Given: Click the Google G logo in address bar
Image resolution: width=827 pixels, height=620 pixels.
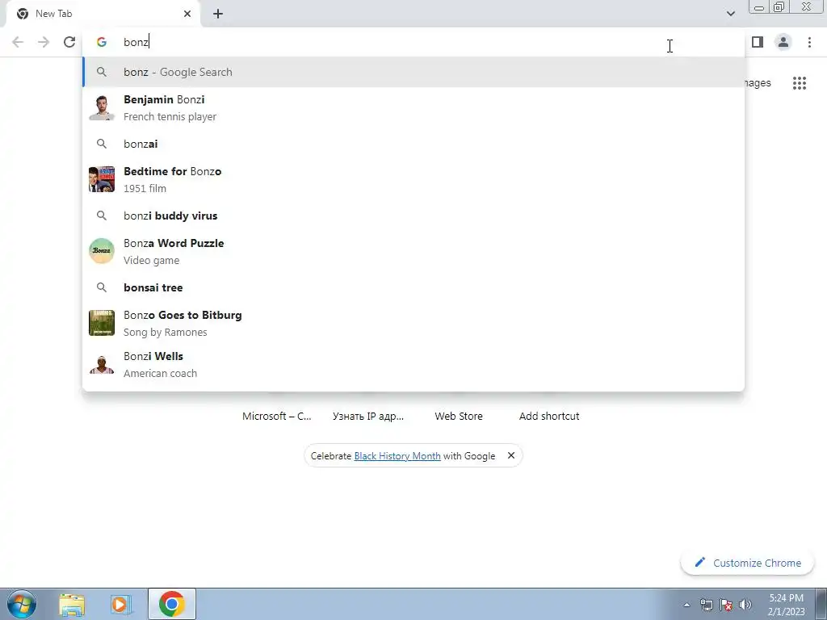Looking at the screenshot, I should (101, 42).
